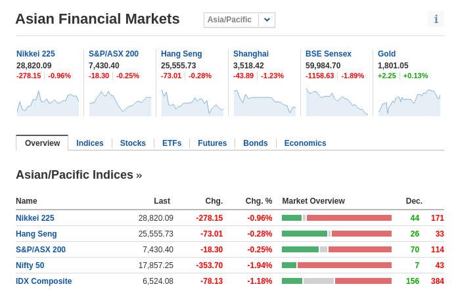Open the Asia/Pacific region dropdown arrow
The height and width of the screenshot is (299, 456).
[x=267, y=20]
